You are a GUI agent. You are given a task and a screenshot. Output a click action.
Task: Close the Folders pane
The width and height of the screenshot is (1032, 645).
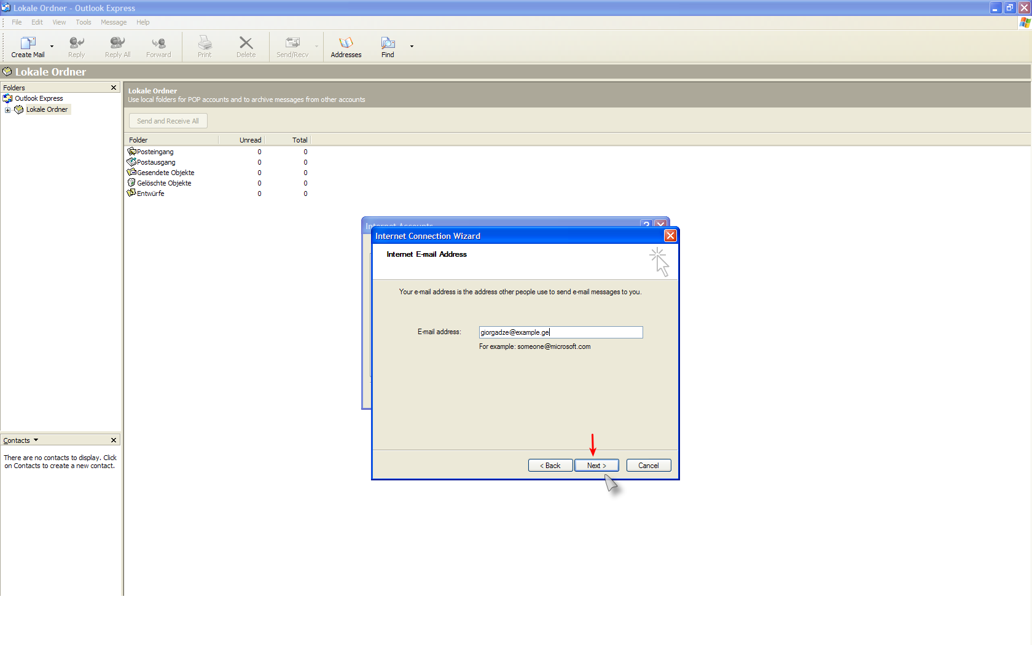click(x=114, y=88)
